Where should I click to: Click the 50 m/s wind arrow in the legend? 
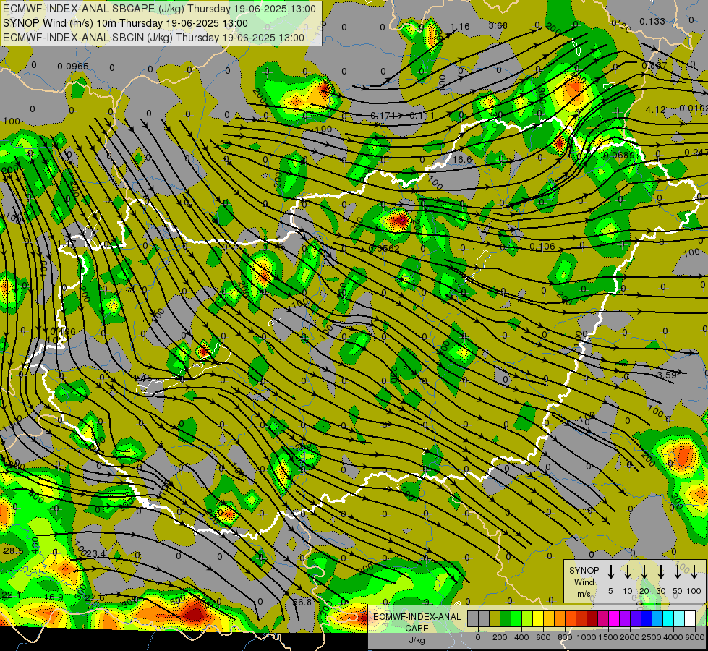tap(678, 572)
